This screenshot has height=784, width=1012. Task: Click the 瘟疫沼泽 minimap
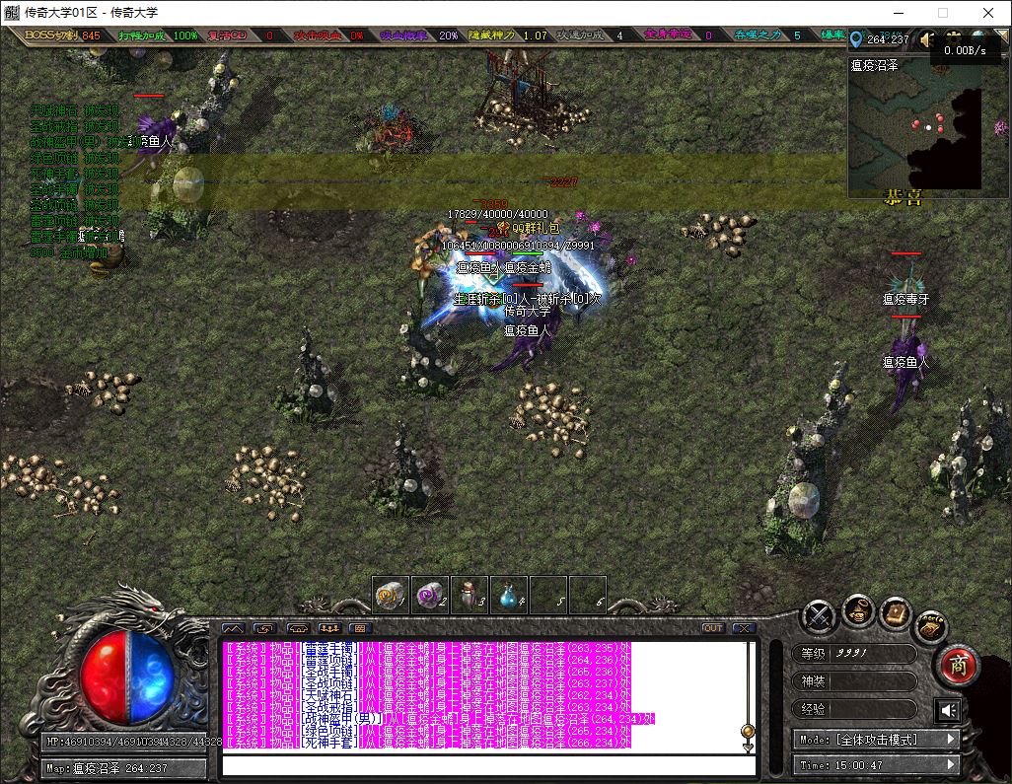915,126
